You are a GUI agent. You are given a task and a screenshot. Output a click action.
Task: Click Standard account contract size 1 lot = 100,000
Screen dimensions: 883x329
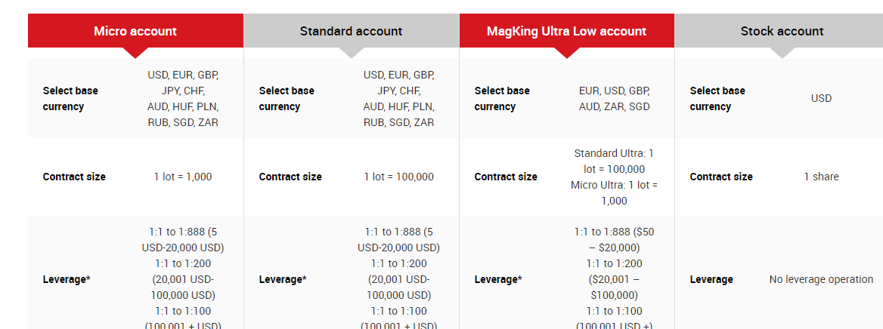(x=398, y=177)
